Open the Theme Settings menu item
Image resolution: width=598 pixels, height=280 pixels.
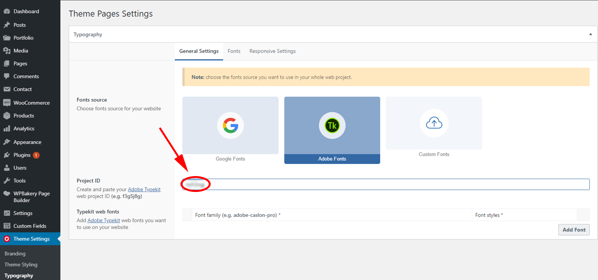pyautogui.click(x=30, y=239)
